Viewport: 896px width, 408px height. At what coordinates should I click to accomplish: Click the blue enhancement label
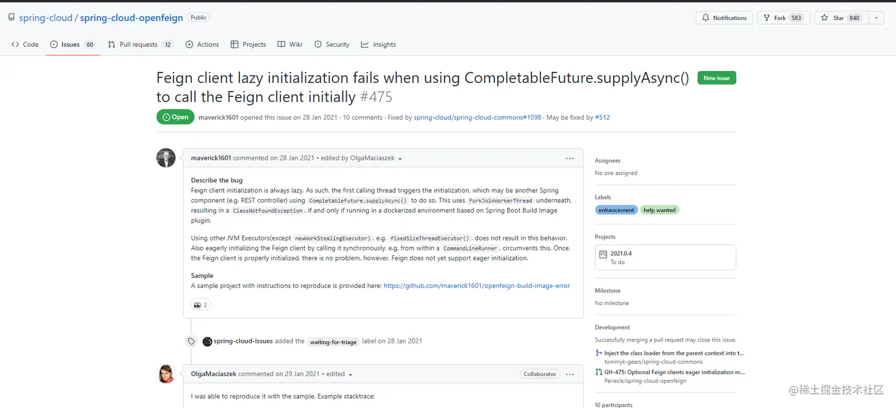[x=616, y=210]
